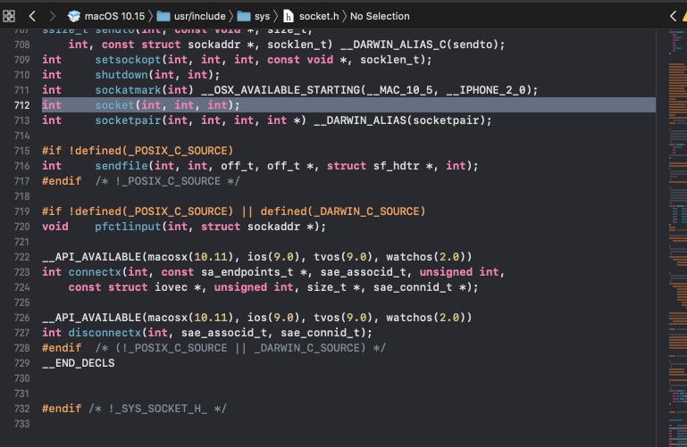The width and height of the screenshot is (687, 447).
Task: Click the macOS 10.15 SDK icon
Action: point(74,16)
